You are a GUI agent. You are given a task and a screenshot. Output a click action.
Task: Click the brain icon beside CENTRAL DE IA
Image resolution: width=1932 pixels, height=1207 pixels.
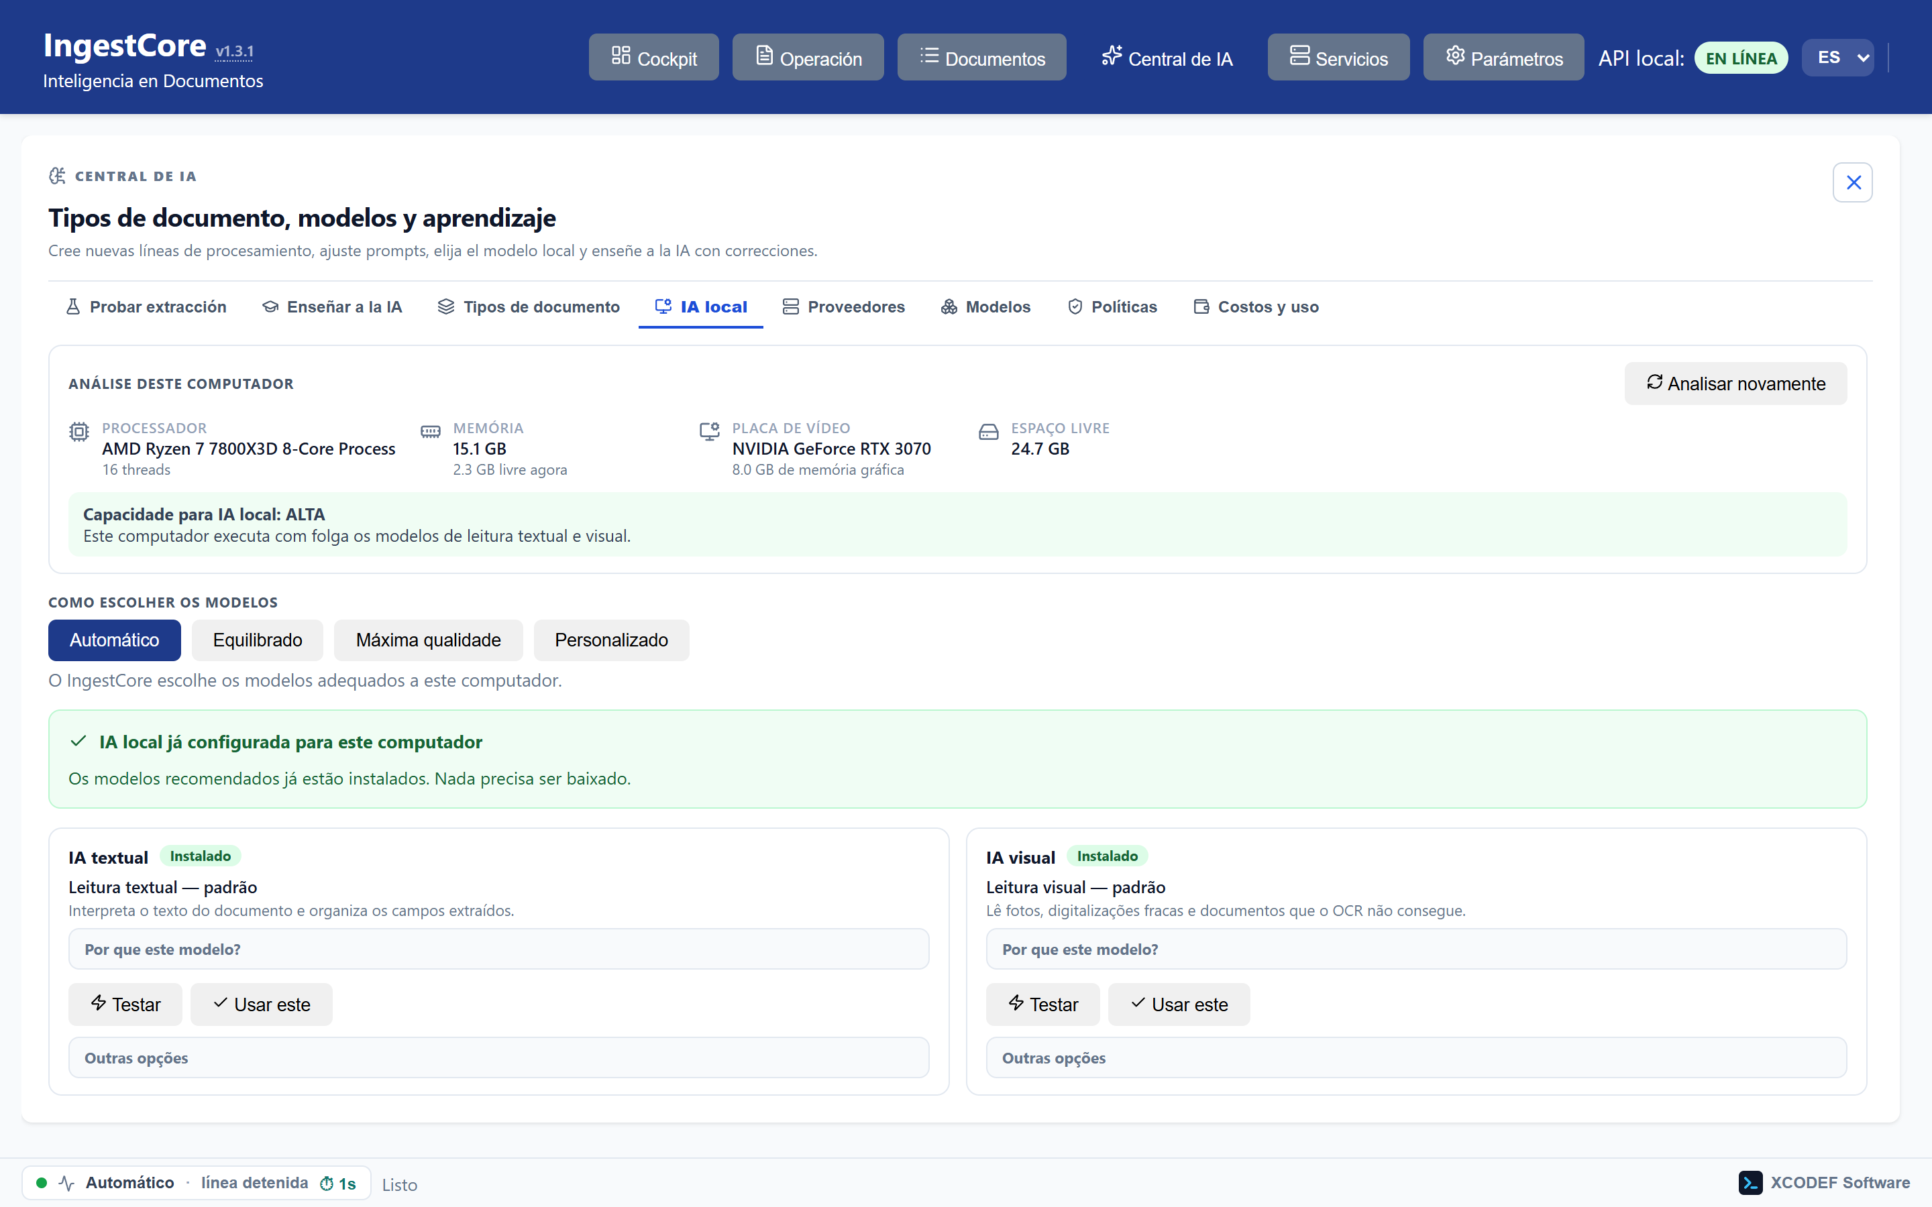58,176
